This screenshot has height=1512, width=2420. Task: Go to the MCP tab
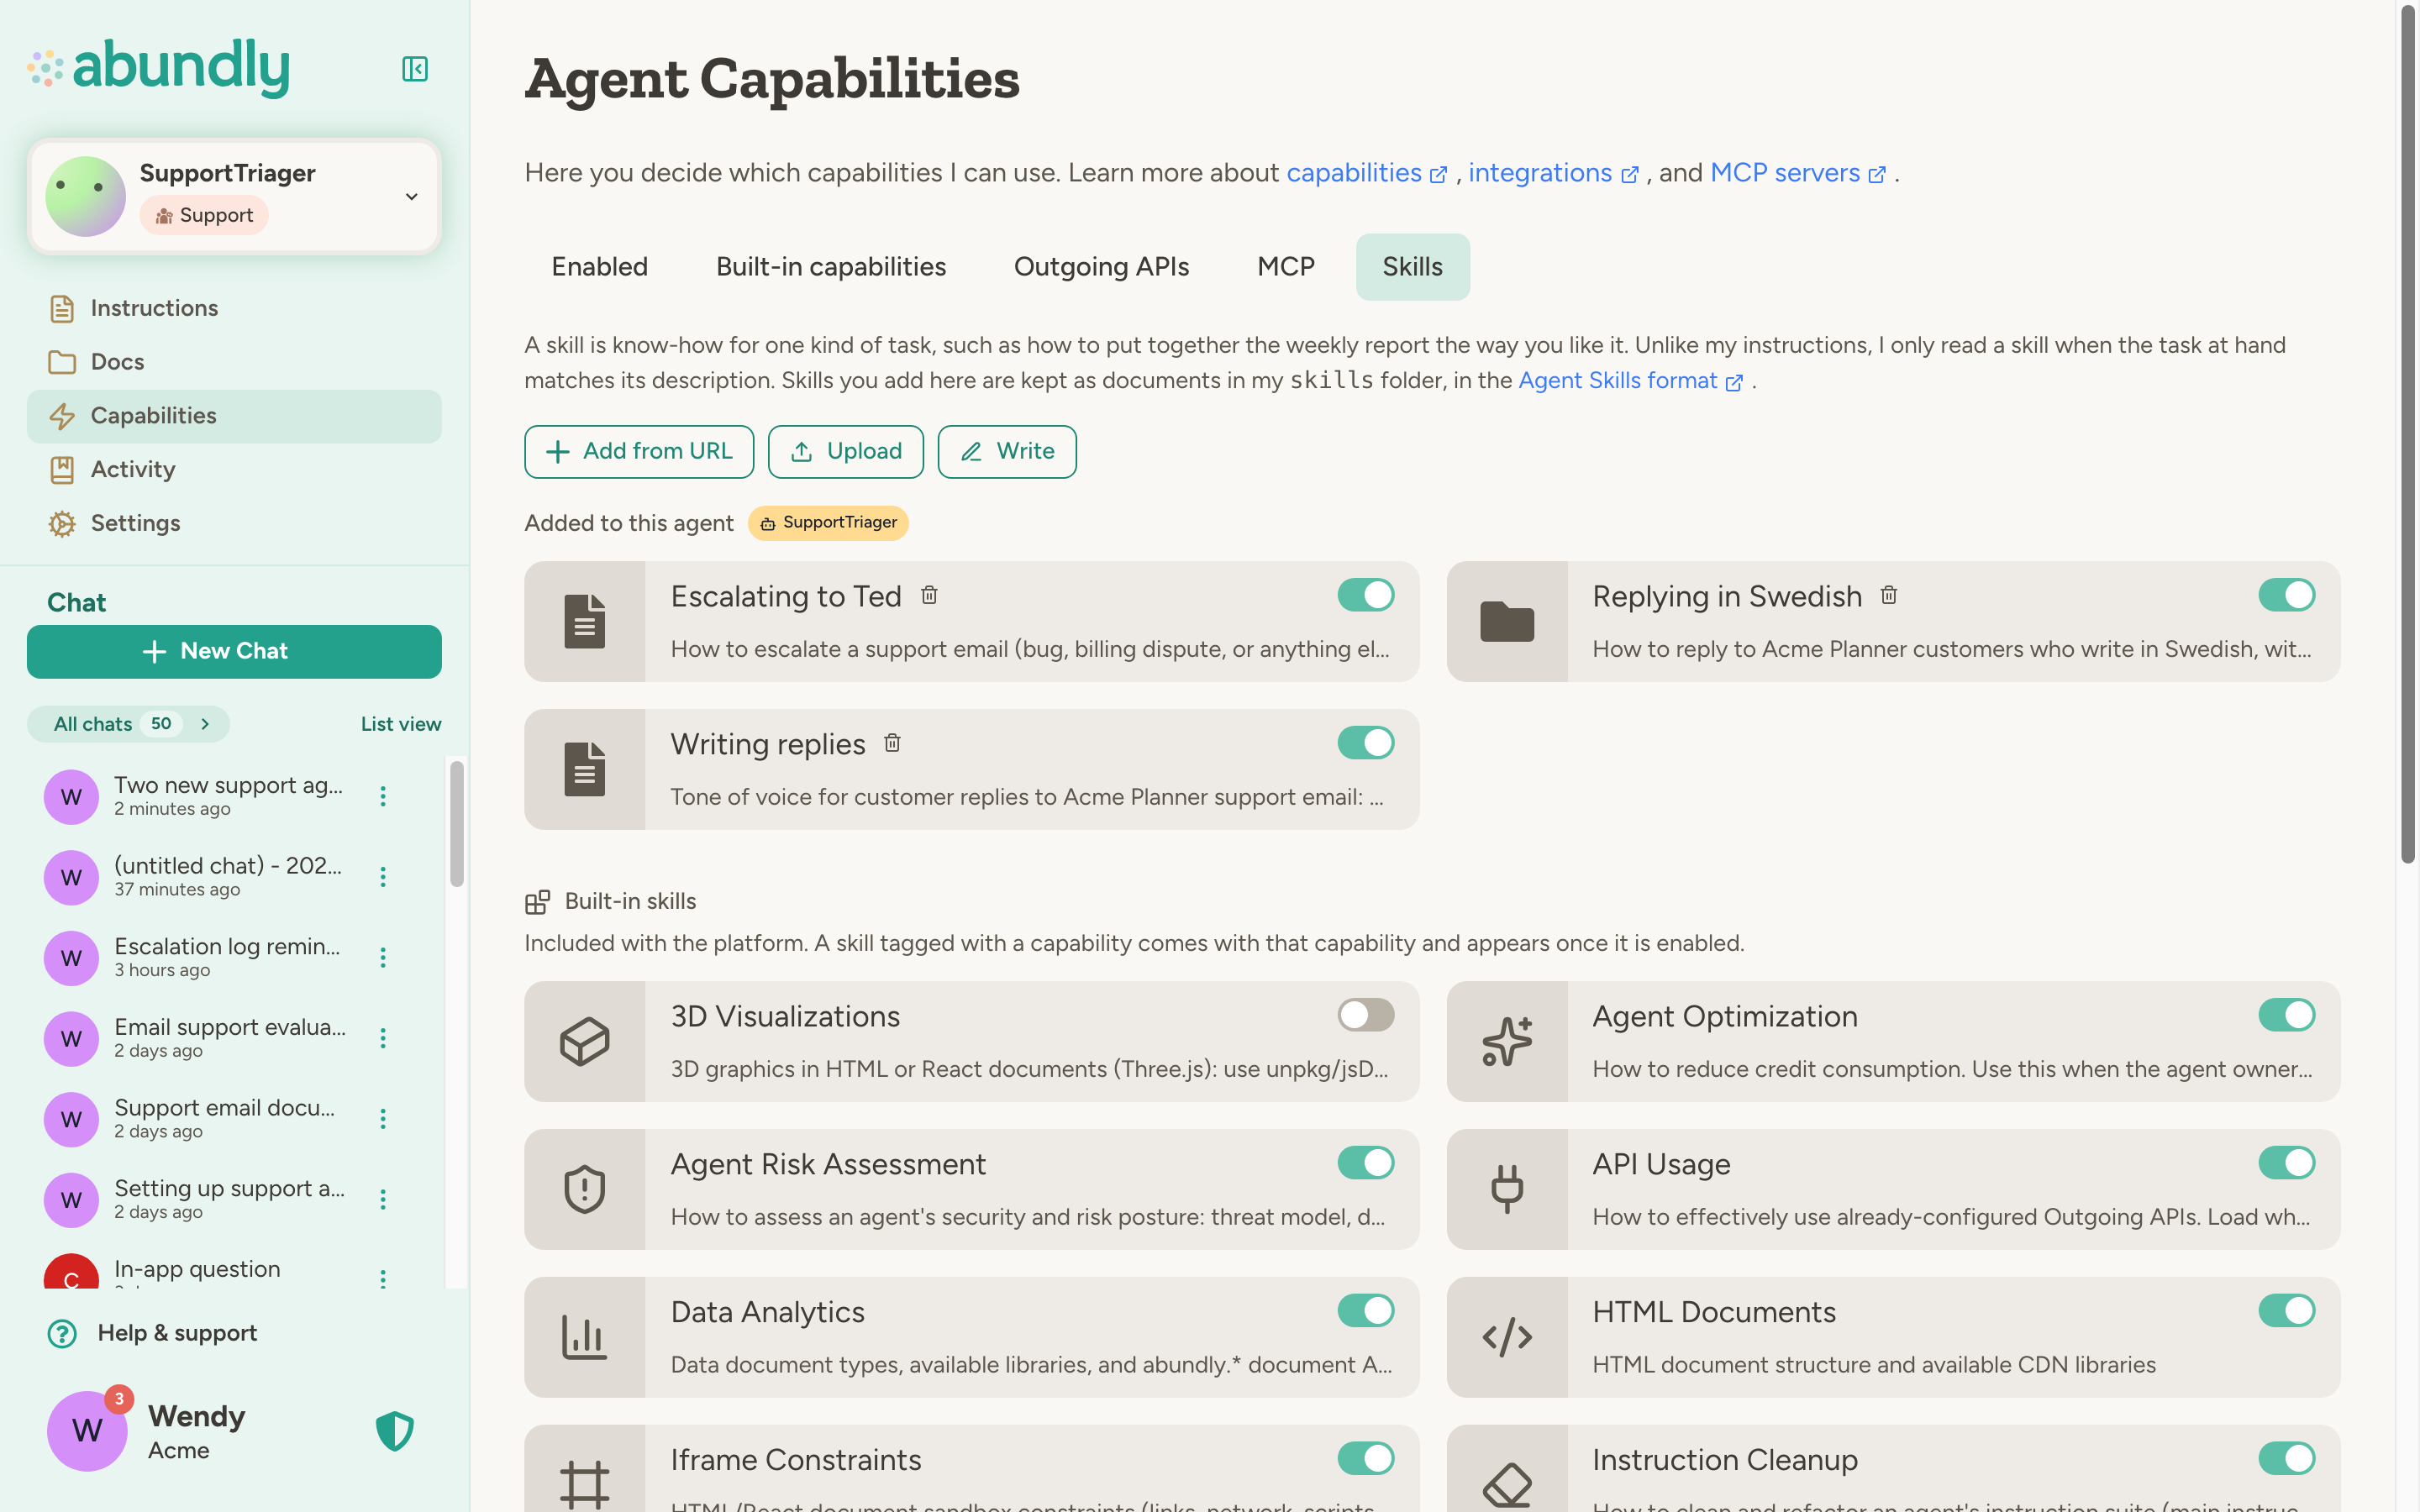[1285, 267]
